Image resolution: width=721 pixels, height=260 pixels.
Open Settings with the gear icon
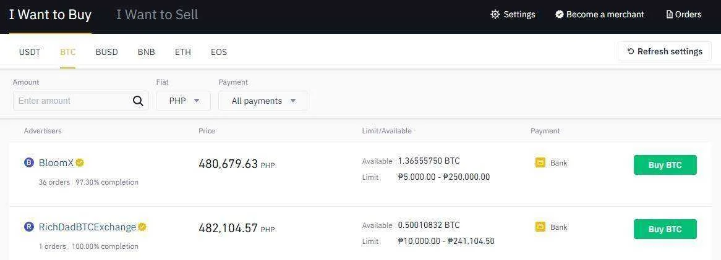point(495,14)
